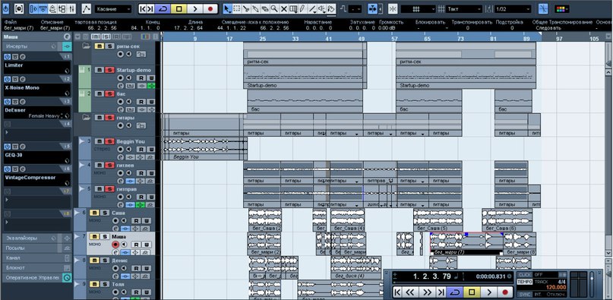
Task: Record-enable the Маша track
Action: (x=115, y=245)
